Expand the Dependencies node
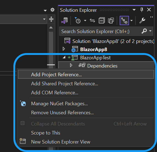This screenshot has width=157, height=152. point(71,65)
